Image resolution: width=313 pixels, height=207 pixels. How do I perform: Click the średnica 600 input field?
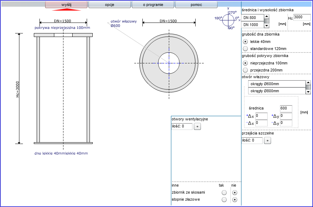pos(286,108)
